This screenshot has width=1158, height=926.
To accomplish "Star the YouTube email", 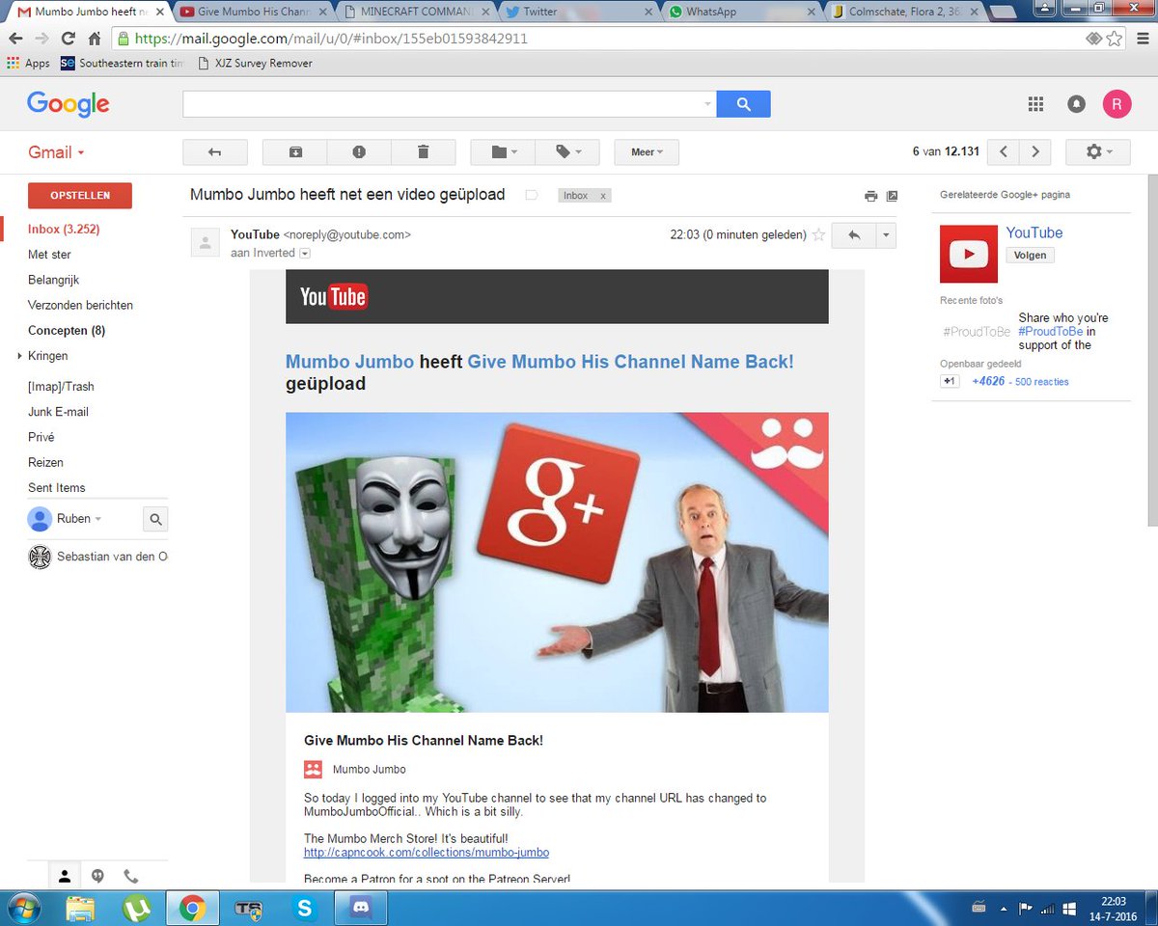I will click(x=818, y=234).
